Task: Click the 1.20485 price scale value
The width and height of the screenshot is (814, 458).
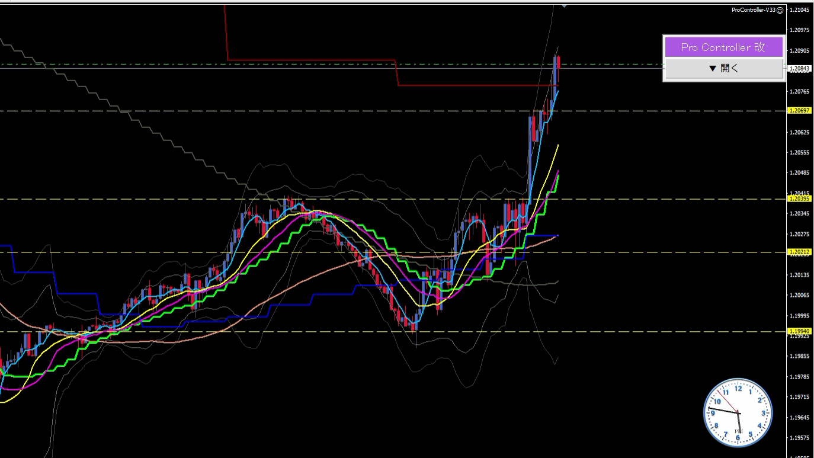Action: [x=800, y=172]
